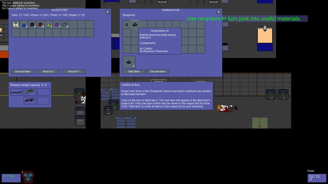
Task: Select the shotgun in lower weapon slot
Action: 30,101
